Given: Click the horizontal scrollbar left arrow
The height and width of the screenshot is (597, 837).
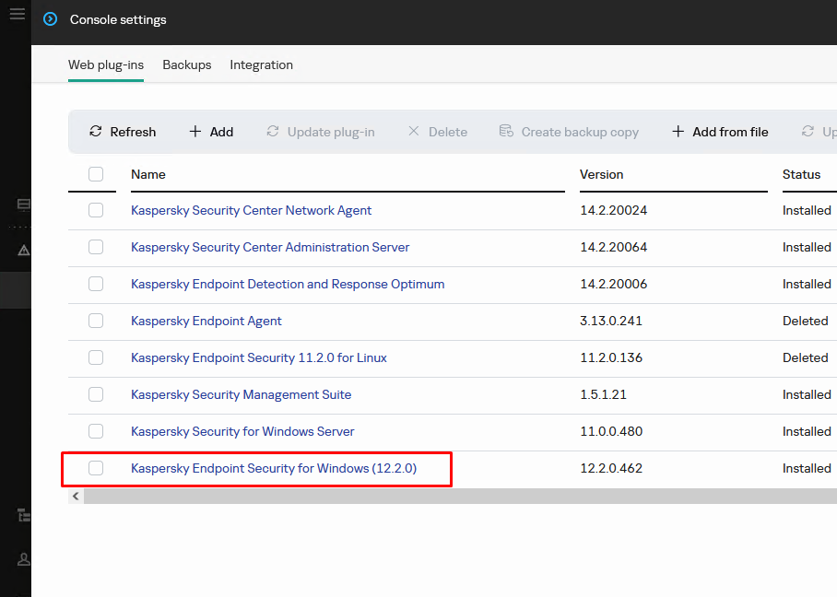Looking at the screenshot, I should (76, 496).
